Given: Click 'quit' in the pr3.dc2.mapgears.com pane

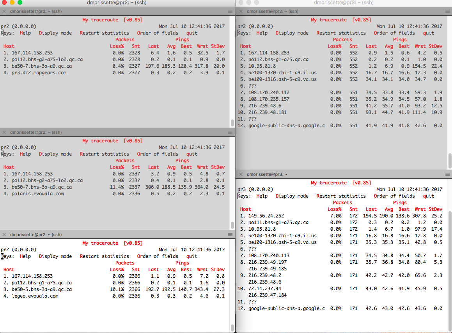Looking at the screenshot, I should pos(192,33).
